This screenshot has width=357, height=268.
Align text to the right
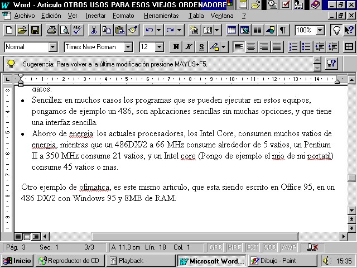click(x=264, y=47)
